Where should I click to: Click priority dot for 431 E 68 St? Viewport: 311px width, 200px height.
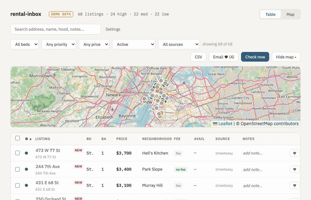[x=26, y=185]
